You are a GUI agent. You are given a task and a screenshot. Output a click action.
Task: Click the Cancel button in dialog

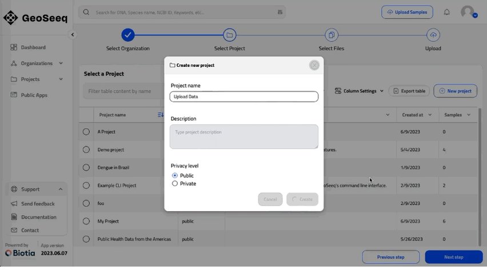click(x=270, y=200)
